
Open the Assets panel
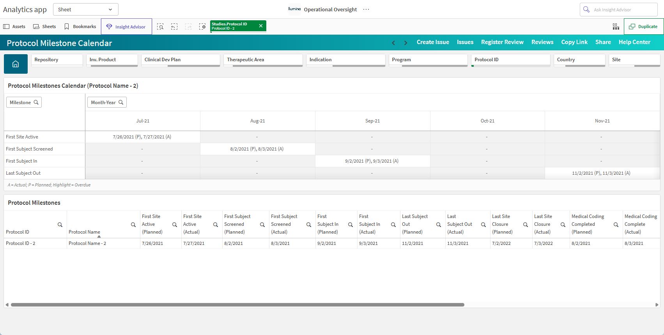coord(14,27)
